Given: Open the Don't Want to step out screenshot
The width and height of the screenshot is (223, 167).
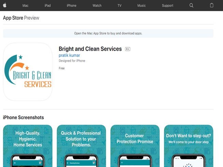Looking at the screenshot, I should tap(189, 146).
